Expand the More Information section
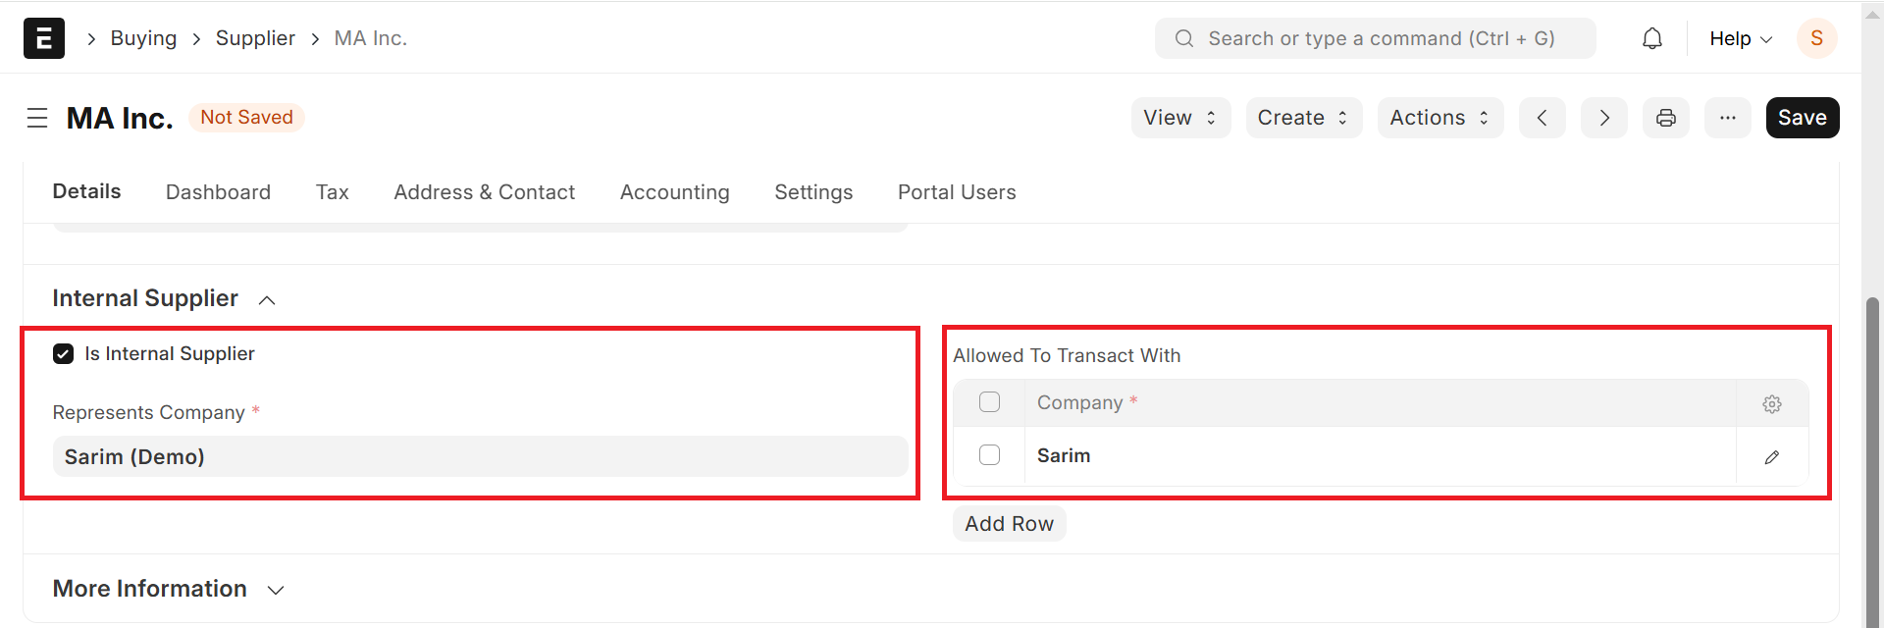This screenshot has height=628, width=1884. [168, 589]
